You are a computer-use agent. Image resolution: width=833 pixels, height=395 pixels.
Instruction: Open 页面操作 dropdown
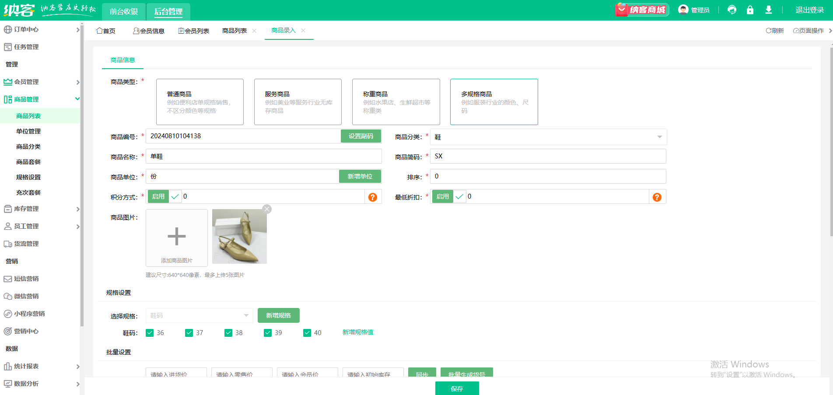[x=808, y=31]
